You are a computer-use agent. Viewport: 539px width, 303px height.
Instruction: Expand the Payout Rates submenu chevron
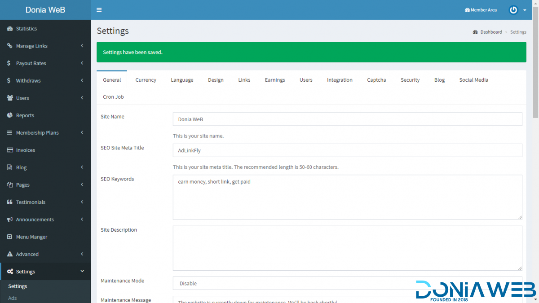[82, 63]
